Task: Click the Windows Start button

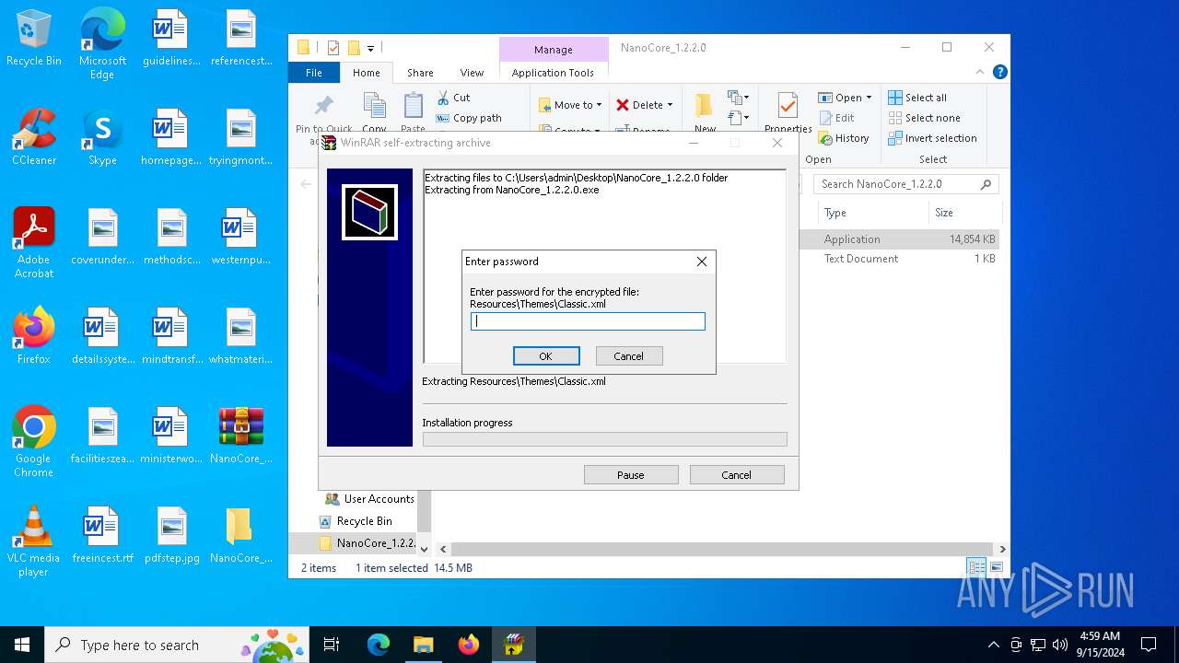Action: (22, 645)
